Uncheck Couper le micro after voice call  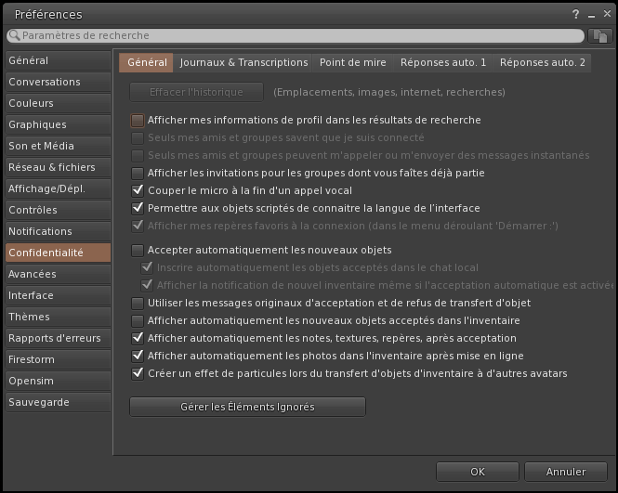138,190
